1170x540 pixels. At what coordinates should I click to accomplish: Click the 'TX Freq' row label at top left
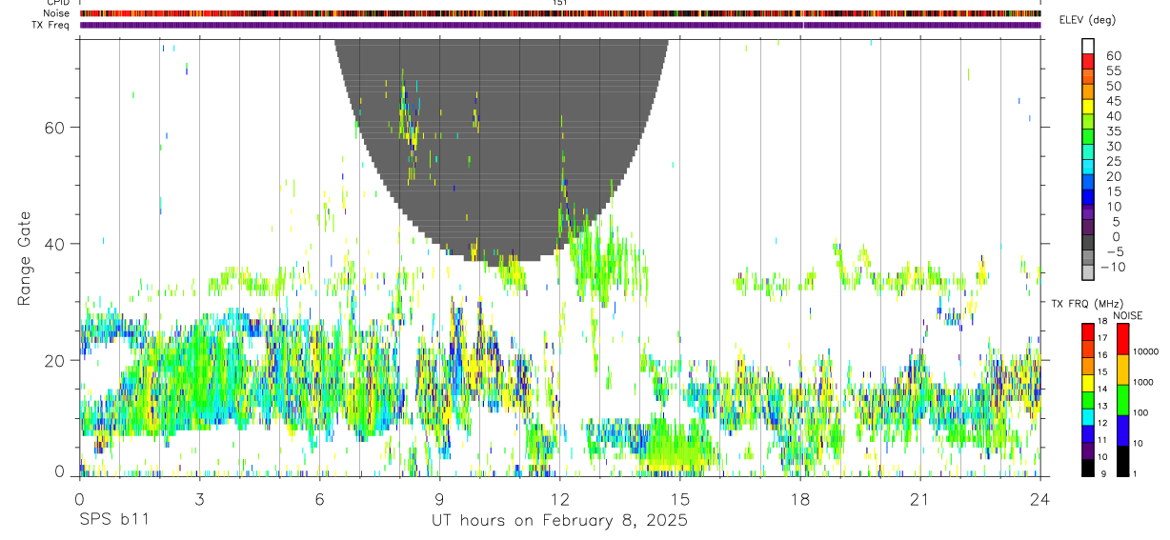pos(51,25)
